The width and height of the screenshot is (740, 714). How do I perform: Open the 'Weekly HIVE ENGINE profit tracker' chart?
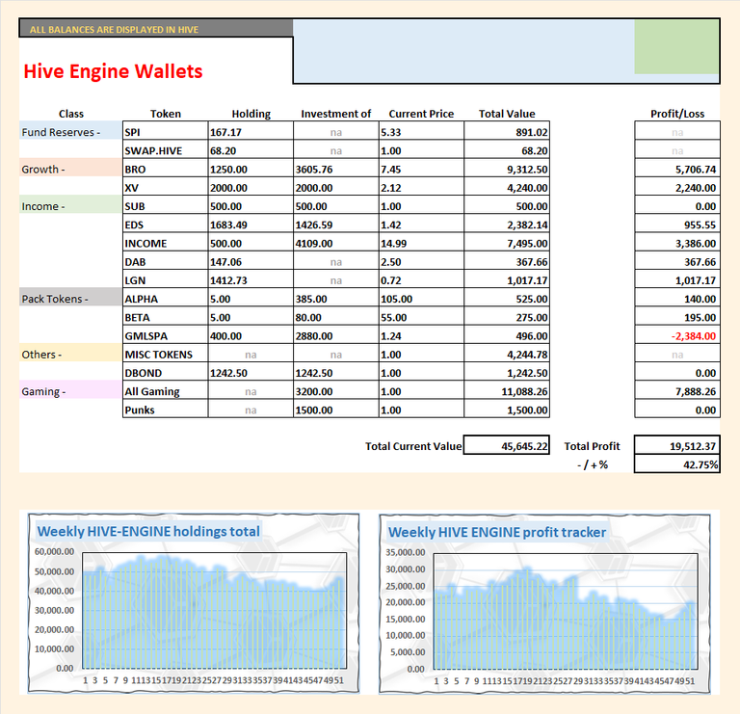[x=544, y=604]
